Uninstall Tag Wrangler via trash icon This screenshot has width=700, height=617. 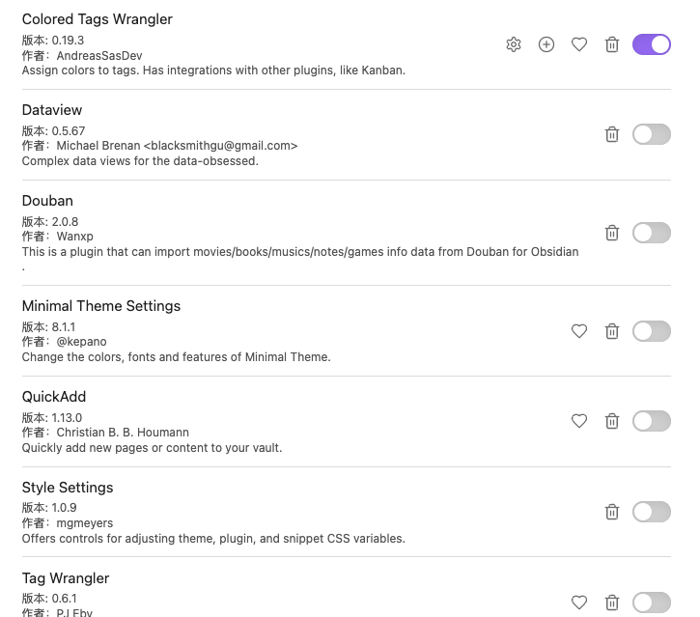tap(612, 603)
